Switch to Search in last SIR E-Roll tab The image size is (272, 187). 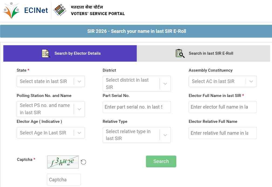click(211, 53)
